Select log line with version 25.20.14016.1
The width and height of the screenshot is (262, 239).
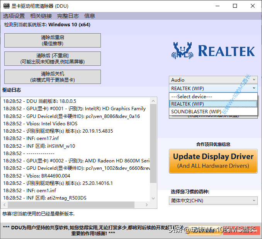[x=58, y=183]
